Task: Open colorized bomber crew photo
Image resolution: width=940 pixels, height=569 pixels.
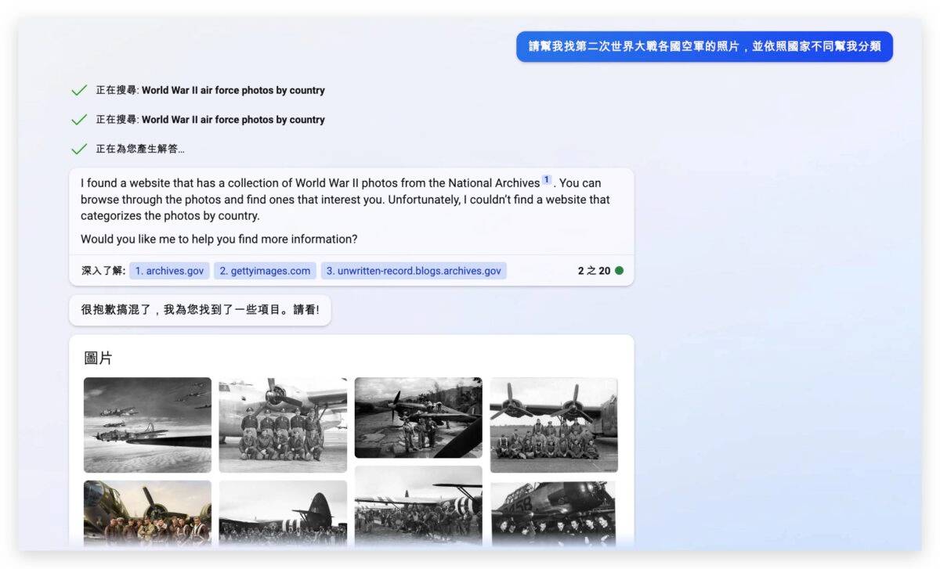Action: click(x=147, y=513)
